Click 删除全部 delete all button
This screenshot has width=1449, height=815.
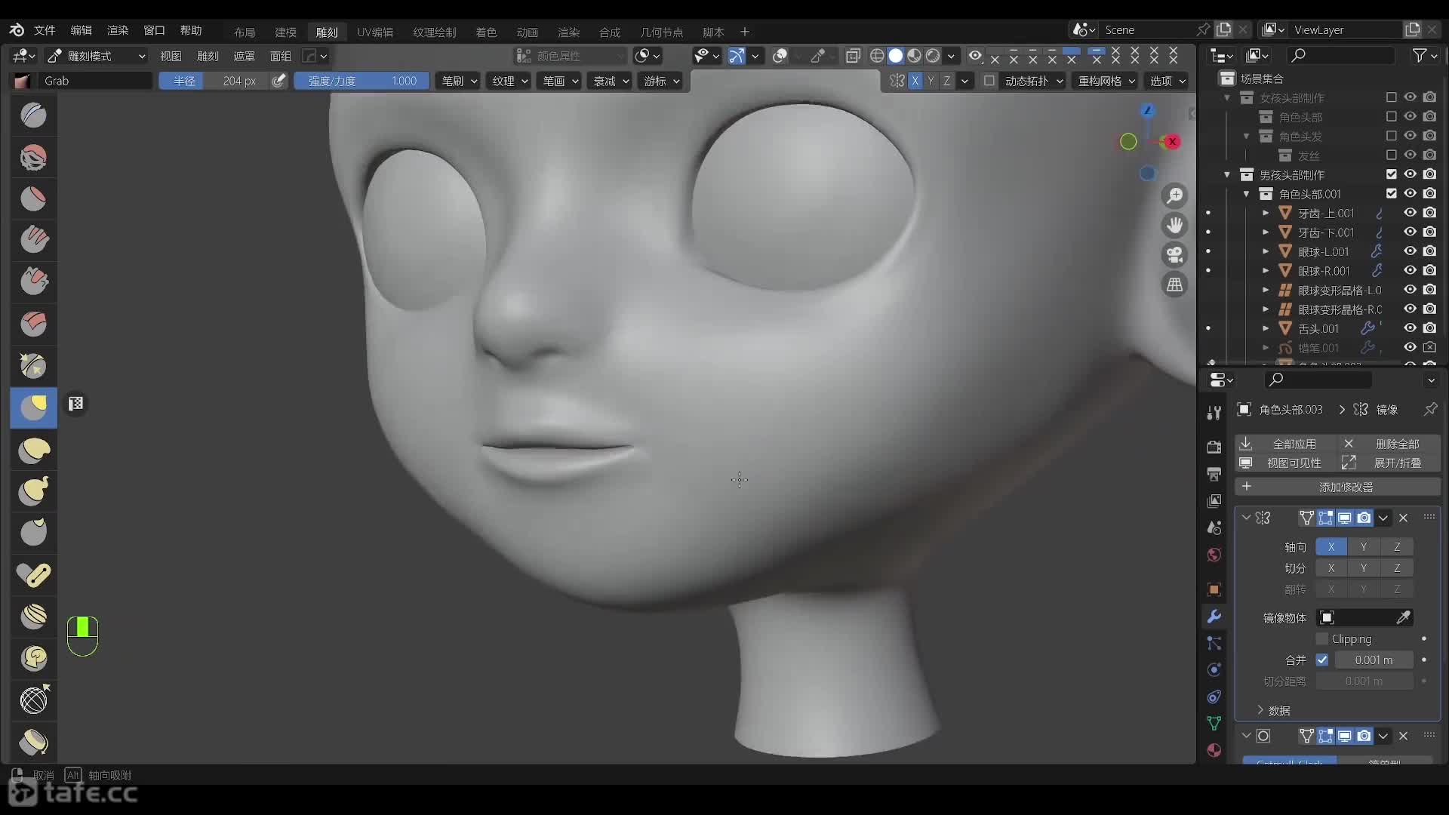[x=1389, y=444]
